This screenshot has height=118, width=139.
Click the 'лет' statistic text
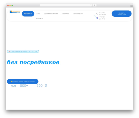[14, 86]
